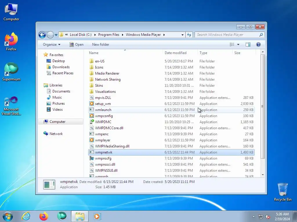The height and width of the screenshot is (222, 297).
Task: Select the wmplayer application icon
Action: click(x=91, y=140)
